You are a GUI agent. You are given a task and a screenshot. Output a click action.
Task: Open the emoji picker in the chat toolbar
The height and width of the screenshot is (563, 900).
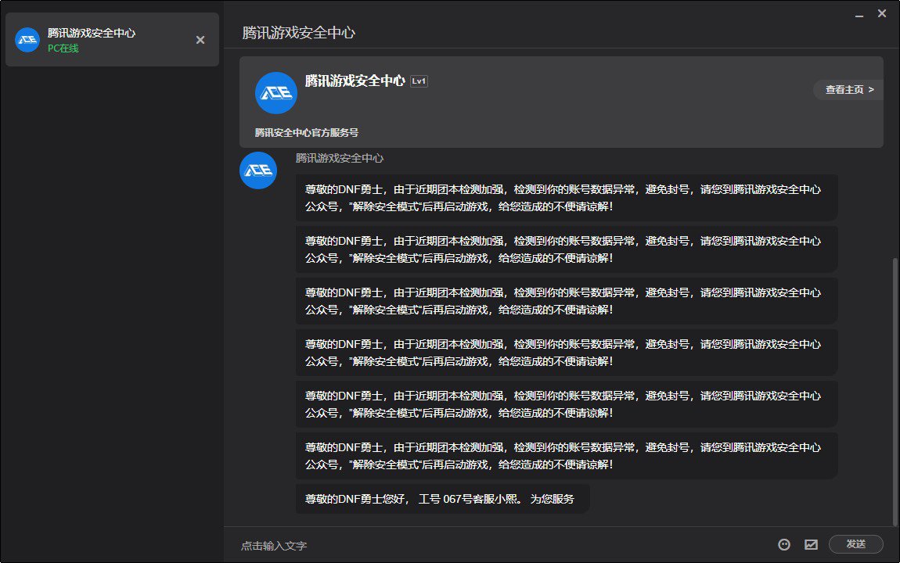[784, 545]
